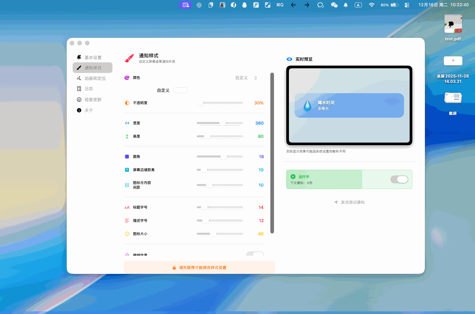
Task: Click the vertical arrows 高度 icon
Action: pos(127,136)
